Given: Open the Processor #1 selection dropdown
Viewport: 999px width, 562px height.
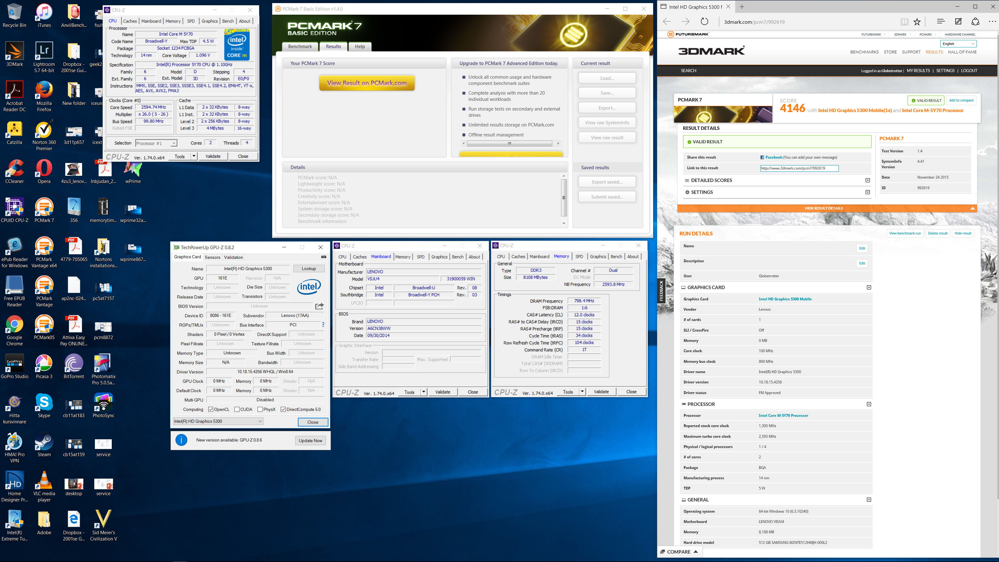Looking at the screenshot, I should pyautogui.click(x=156, y=143).
